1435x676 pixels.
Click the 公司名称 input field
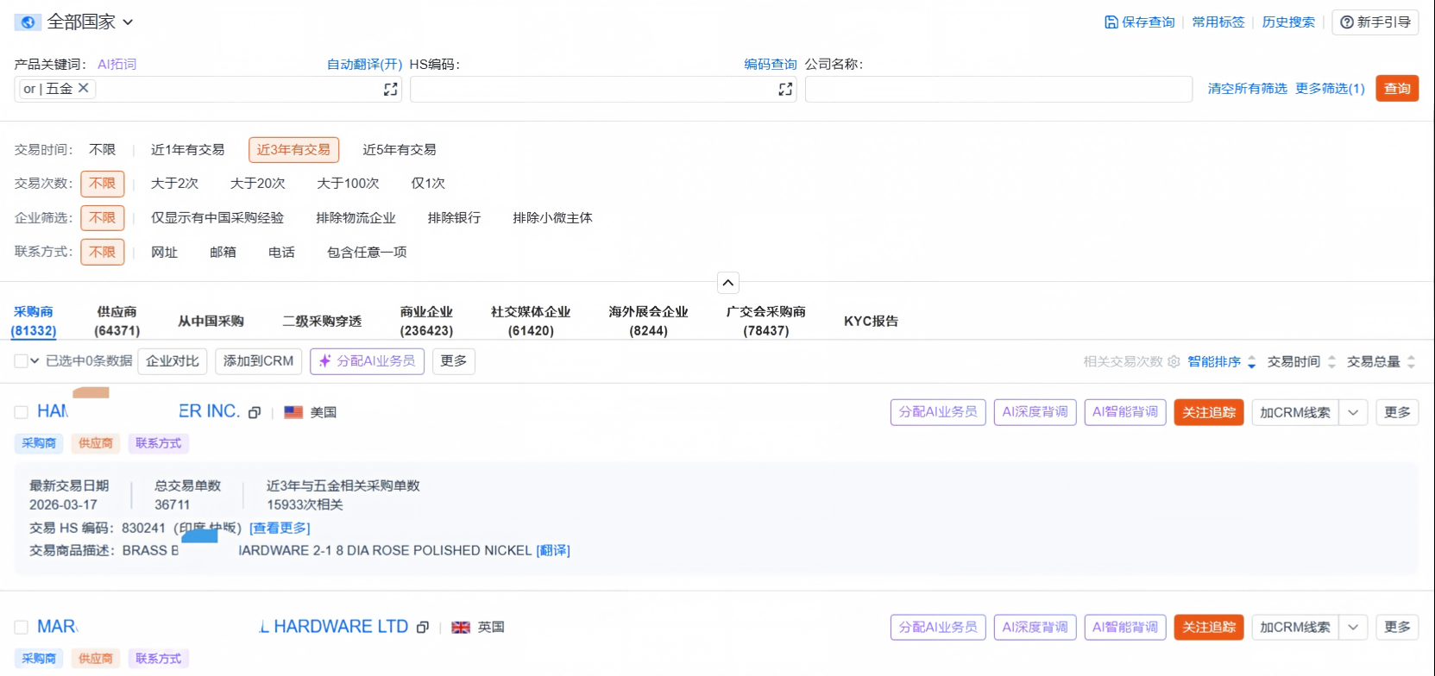click(998, 89)
